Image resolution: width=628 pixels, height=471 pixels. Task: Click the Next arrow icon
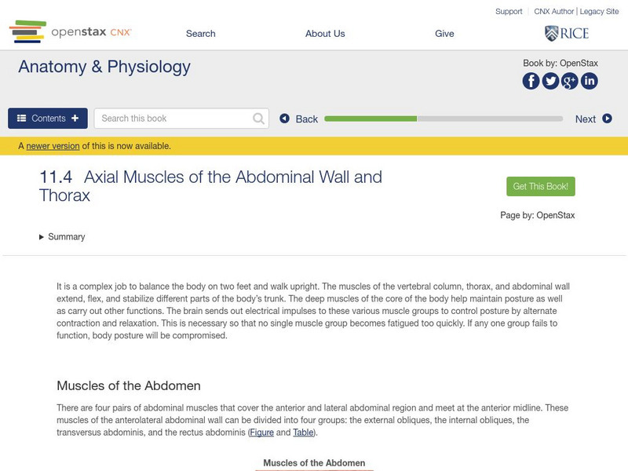click(607, 119)
